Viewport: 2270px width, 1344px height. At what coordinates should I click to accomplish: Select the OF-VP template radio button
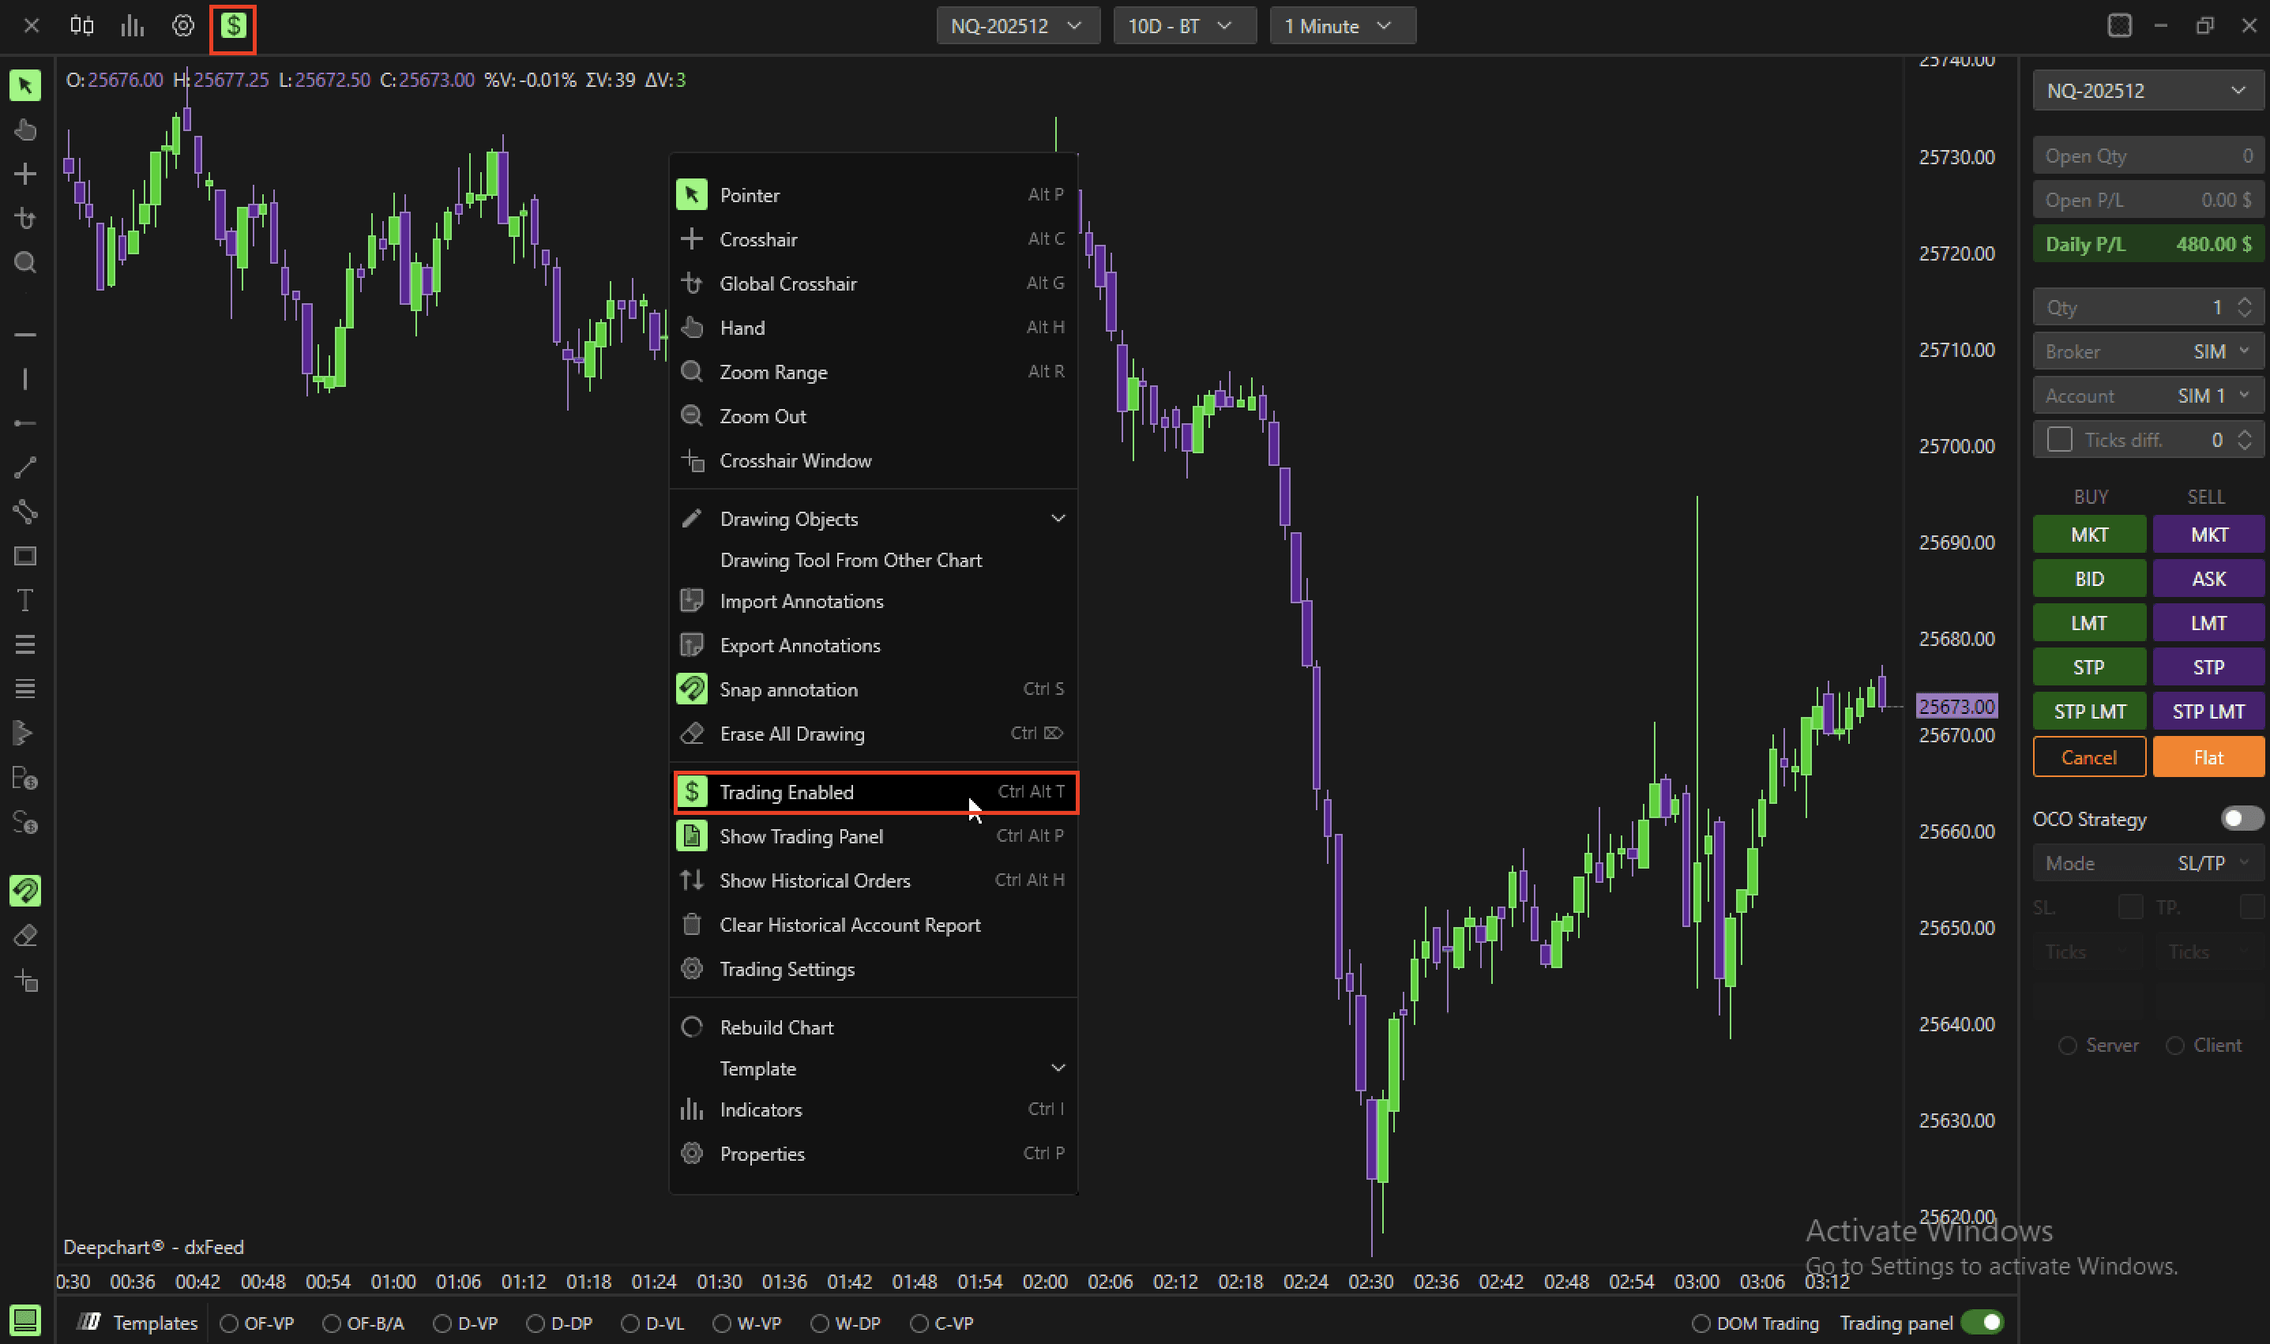tap(229, 1323)
